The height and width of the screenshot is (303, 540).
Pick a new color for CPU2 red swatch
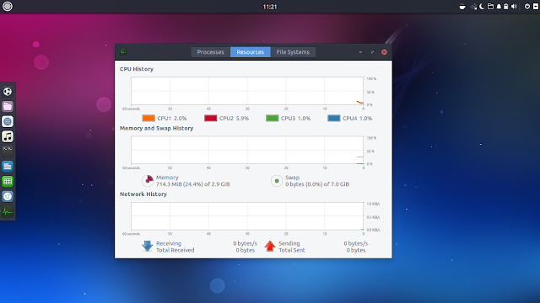[210, 118]
